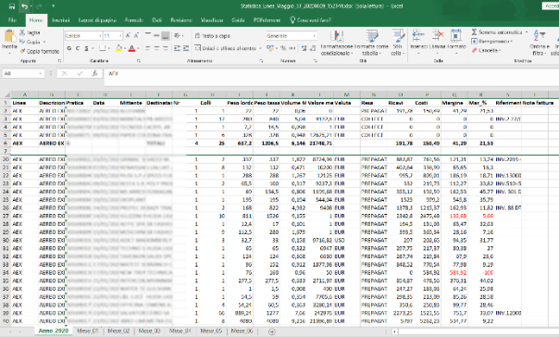This screenshot has height=337, width=559.
Task: Open the fill color dropdown arrow
Action: (124, 48)
